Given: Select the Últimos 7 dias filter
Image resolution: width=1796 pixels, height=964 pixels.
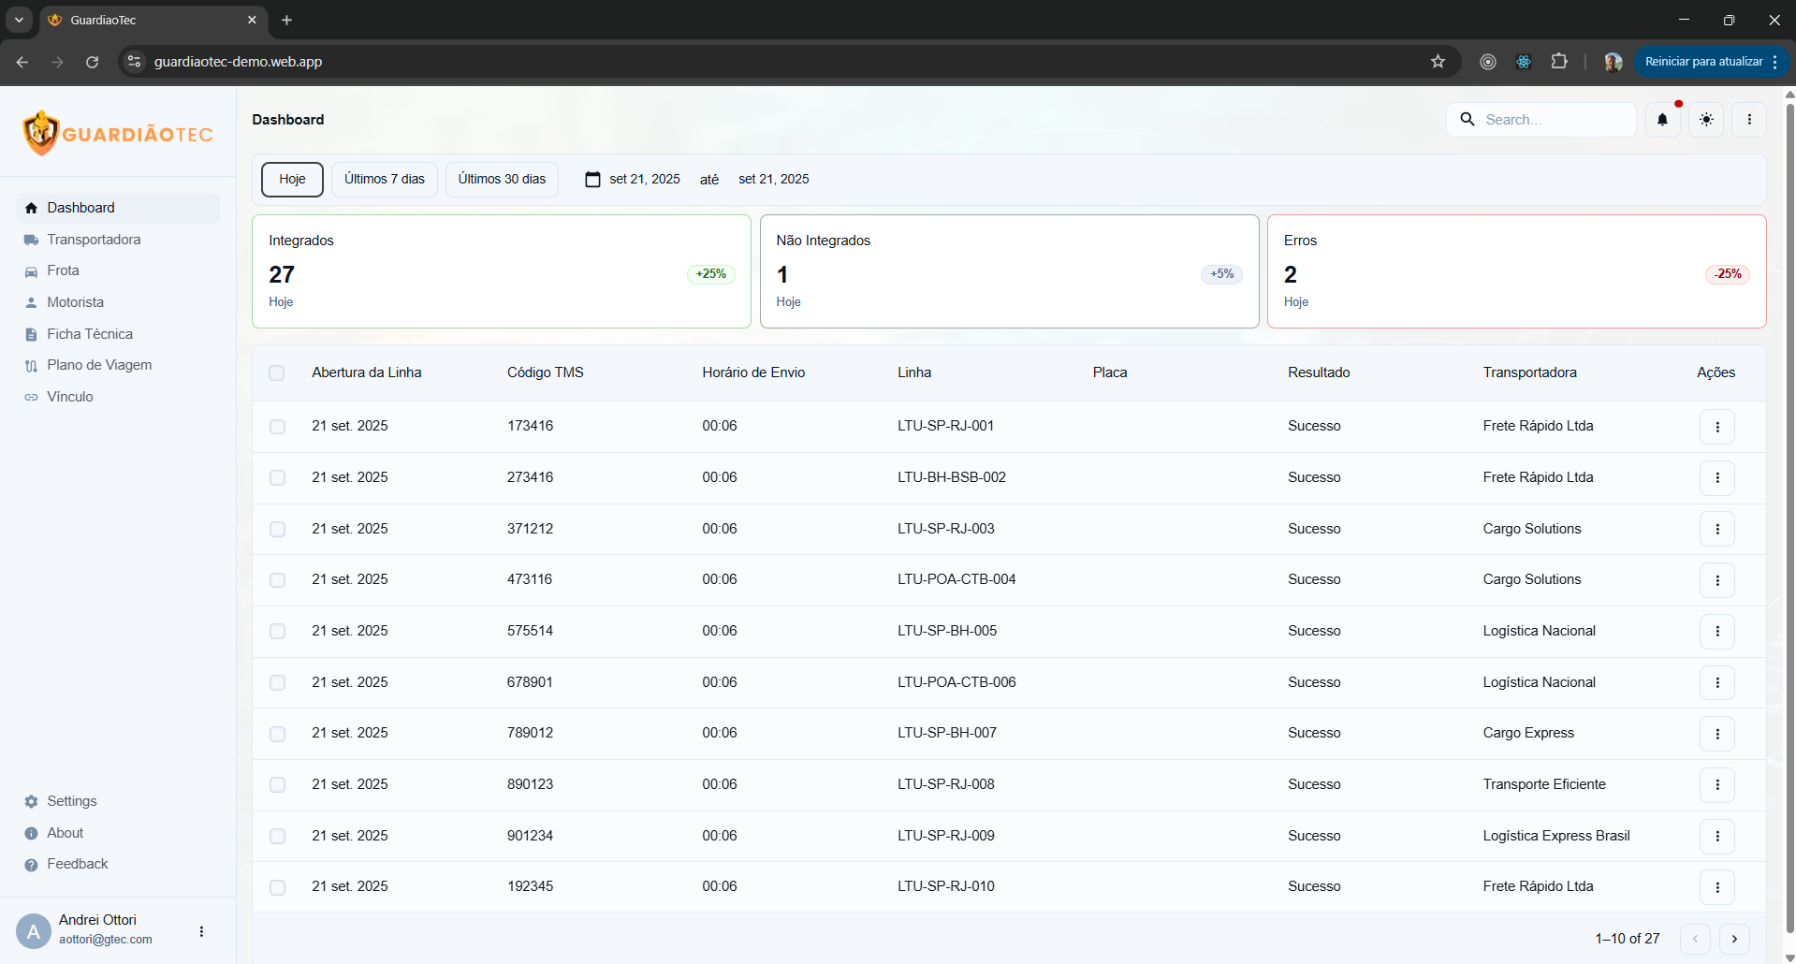Looking at the screenshot, I should [x=384, y=180].
